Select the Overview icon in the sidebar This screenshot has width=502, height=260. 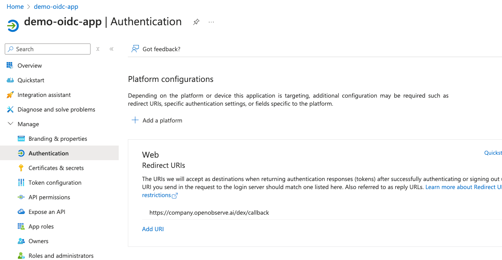pos(10,65)
